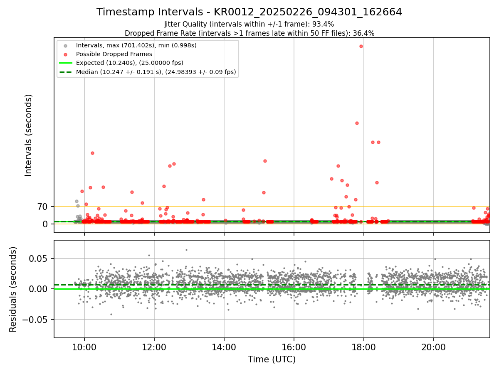Click the red dot marker in the legend

click(x=66, y=54)
